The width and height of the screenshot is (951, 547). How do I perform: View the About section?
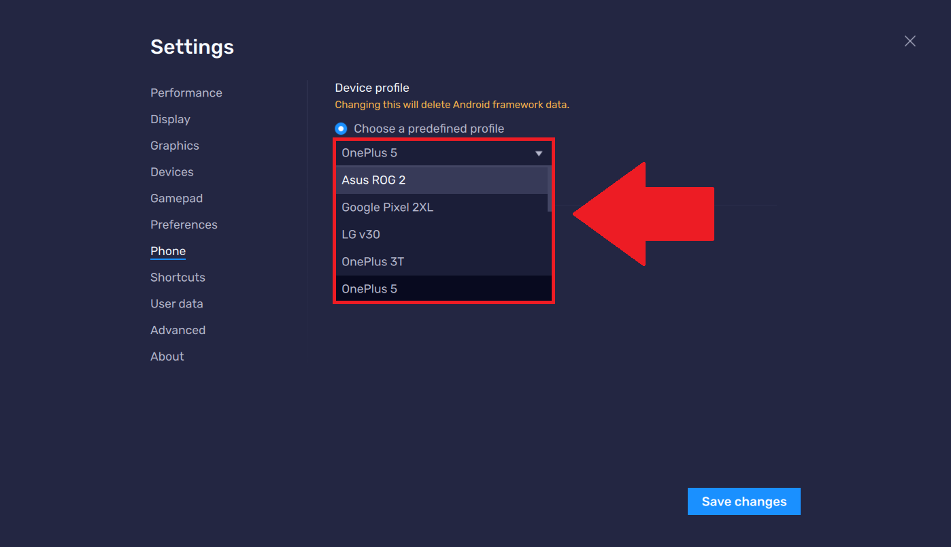tap(167, 356)
